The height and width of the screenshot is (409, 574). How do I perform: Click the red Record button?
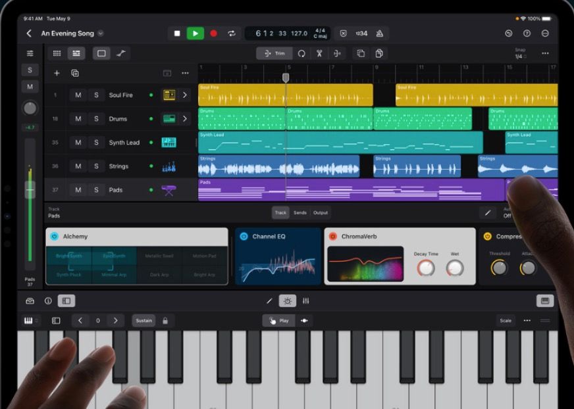(213, 34)
